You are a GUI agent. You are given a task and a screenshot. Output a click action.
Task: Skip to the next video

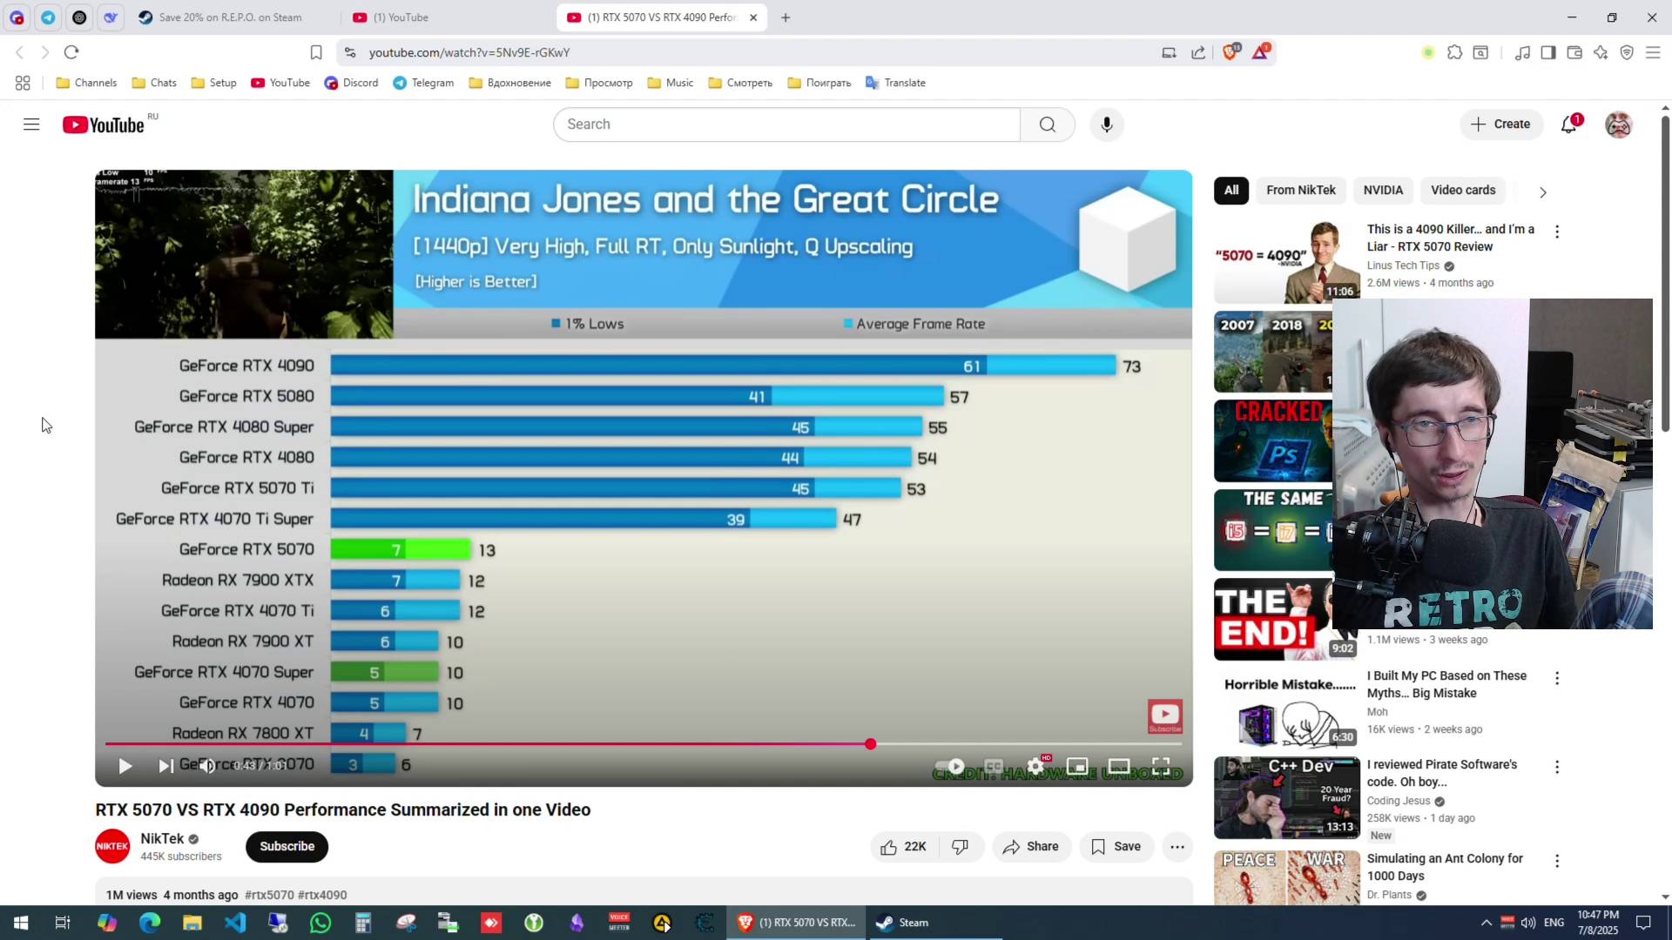[x=165, y=766]
